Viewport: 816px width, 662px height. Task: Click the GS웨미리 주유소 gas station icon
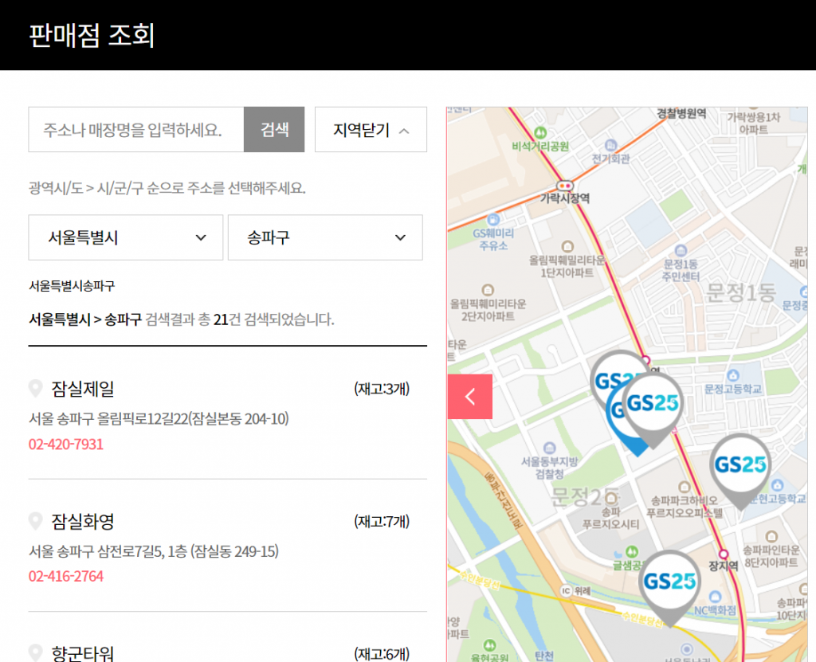coord(493,219)
